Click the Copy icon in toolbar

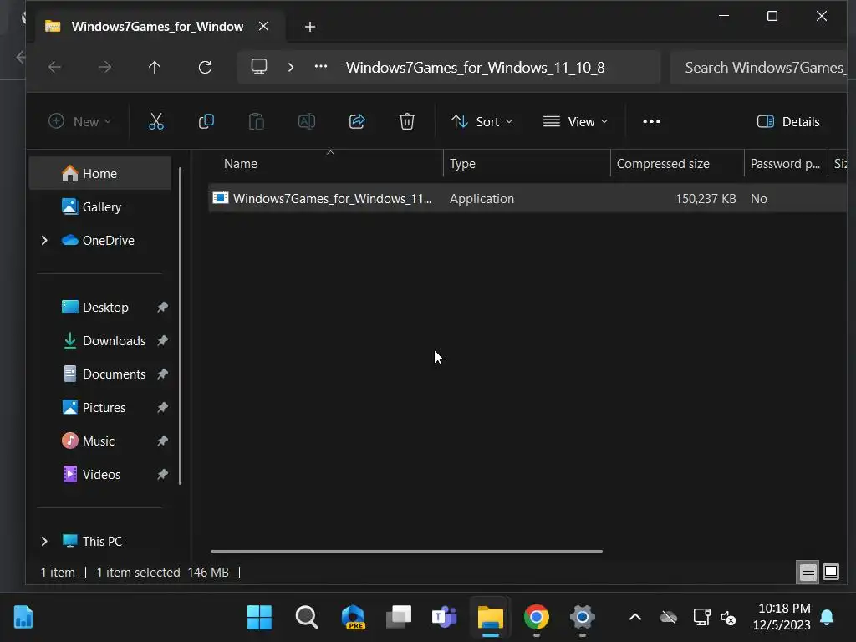click(x=206, y=121)
